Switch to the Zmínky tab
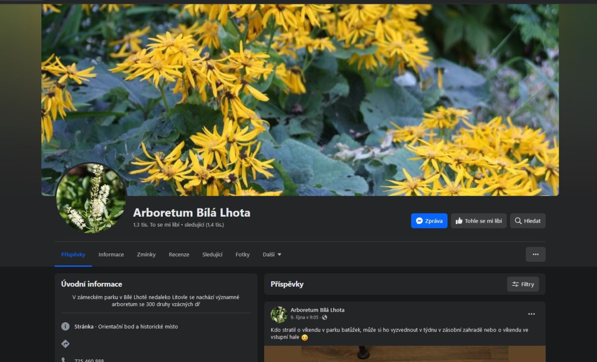The height and width of the screenshot is (362, 597). tap(146, 254)
